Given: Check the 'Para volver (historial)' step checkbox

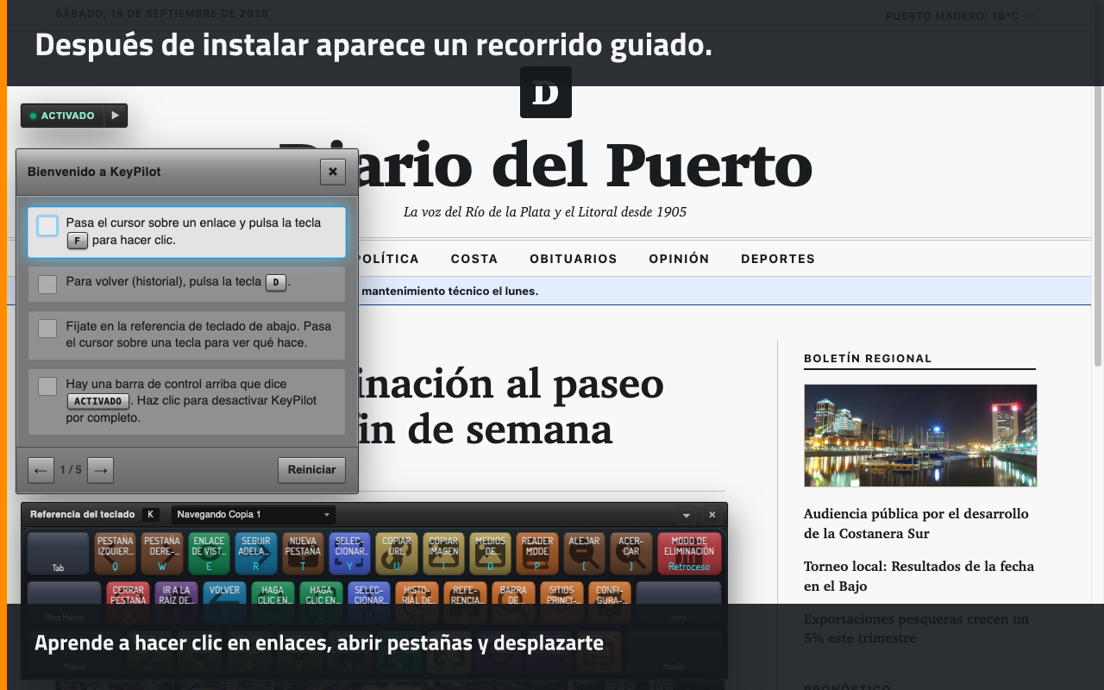Looking at the screenshot, I should [47, 284].
